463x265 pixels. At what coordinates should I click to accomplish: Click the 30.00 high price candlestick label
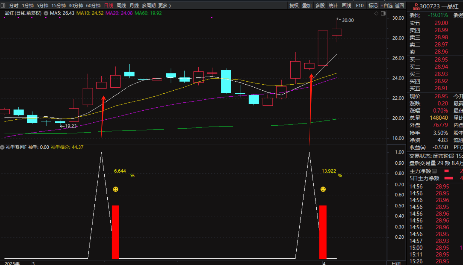point(347,20)
